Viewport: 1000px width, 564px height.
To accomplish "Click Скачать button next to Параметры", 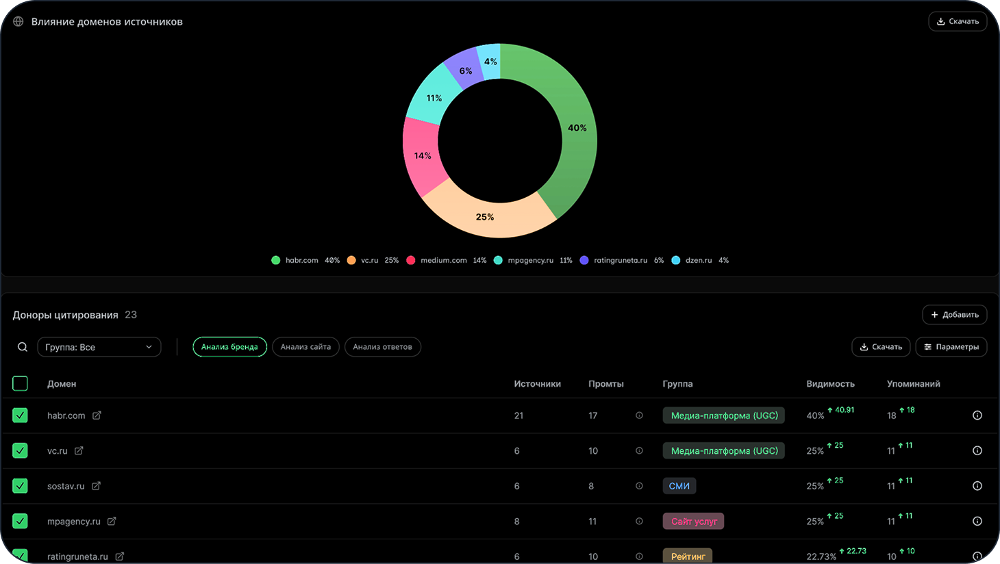I will tap(881, 347).
